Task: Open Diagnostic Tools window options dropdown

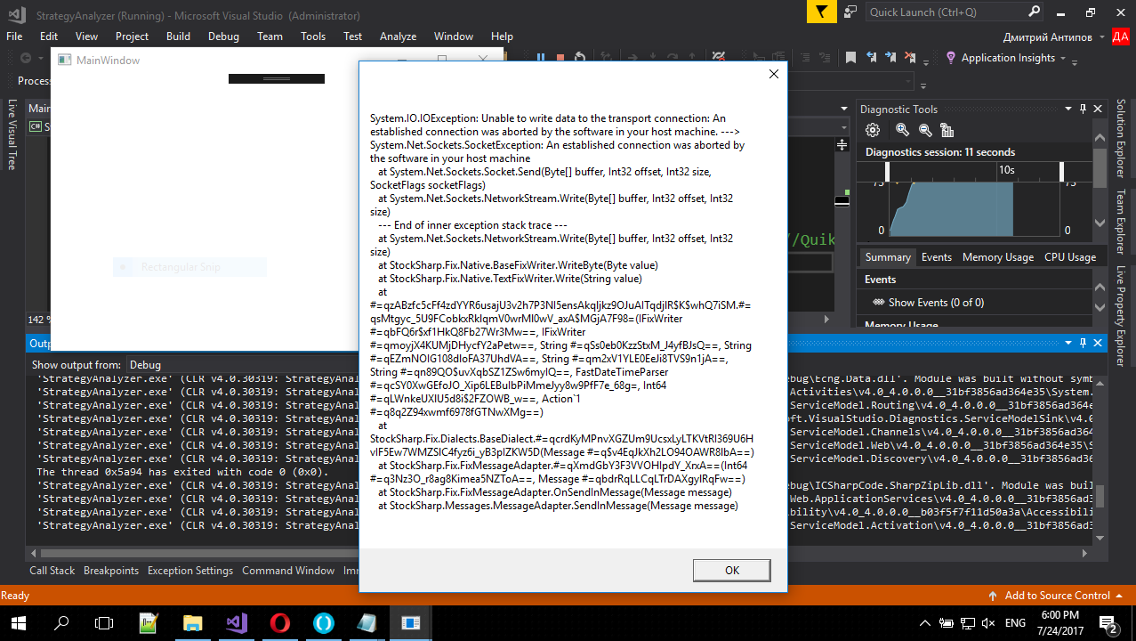Action: (1070, 109)
